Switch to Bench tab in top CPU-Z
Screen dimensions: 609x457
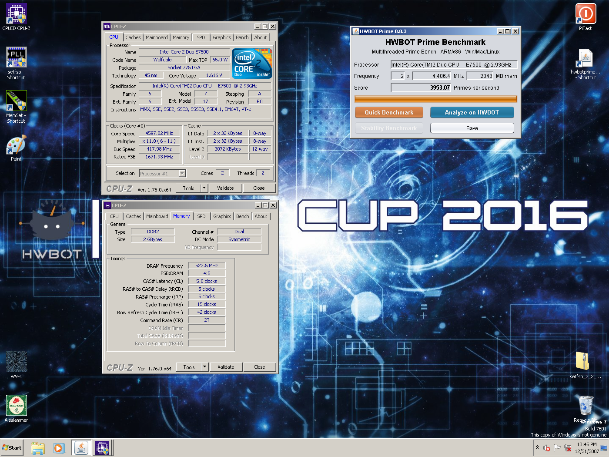coord(242,37)
